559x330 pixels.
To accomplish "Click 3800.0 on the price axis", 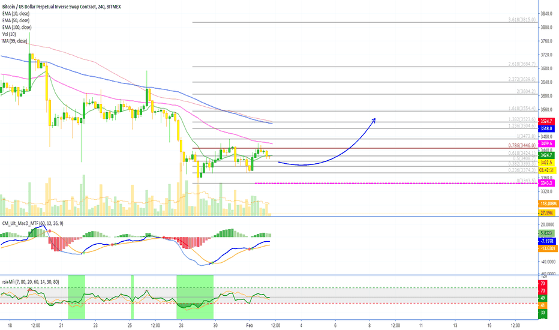I will click(546, 27).
